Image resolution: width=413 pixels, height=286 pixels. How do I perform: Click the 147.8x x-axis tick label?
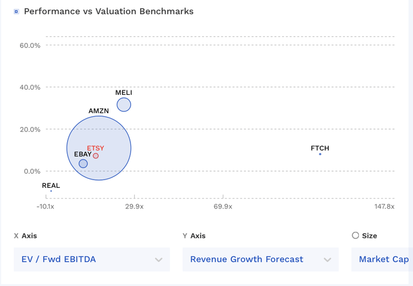click(385, 207)
